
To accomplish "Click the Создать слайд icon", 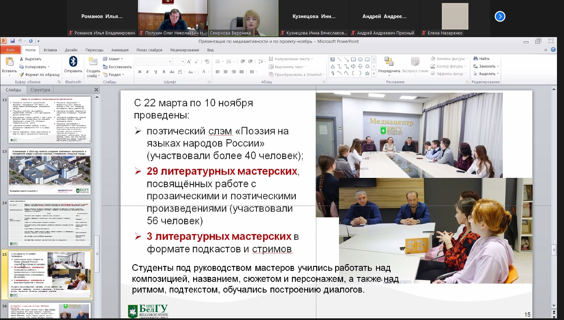I will (x=93, y=62).
